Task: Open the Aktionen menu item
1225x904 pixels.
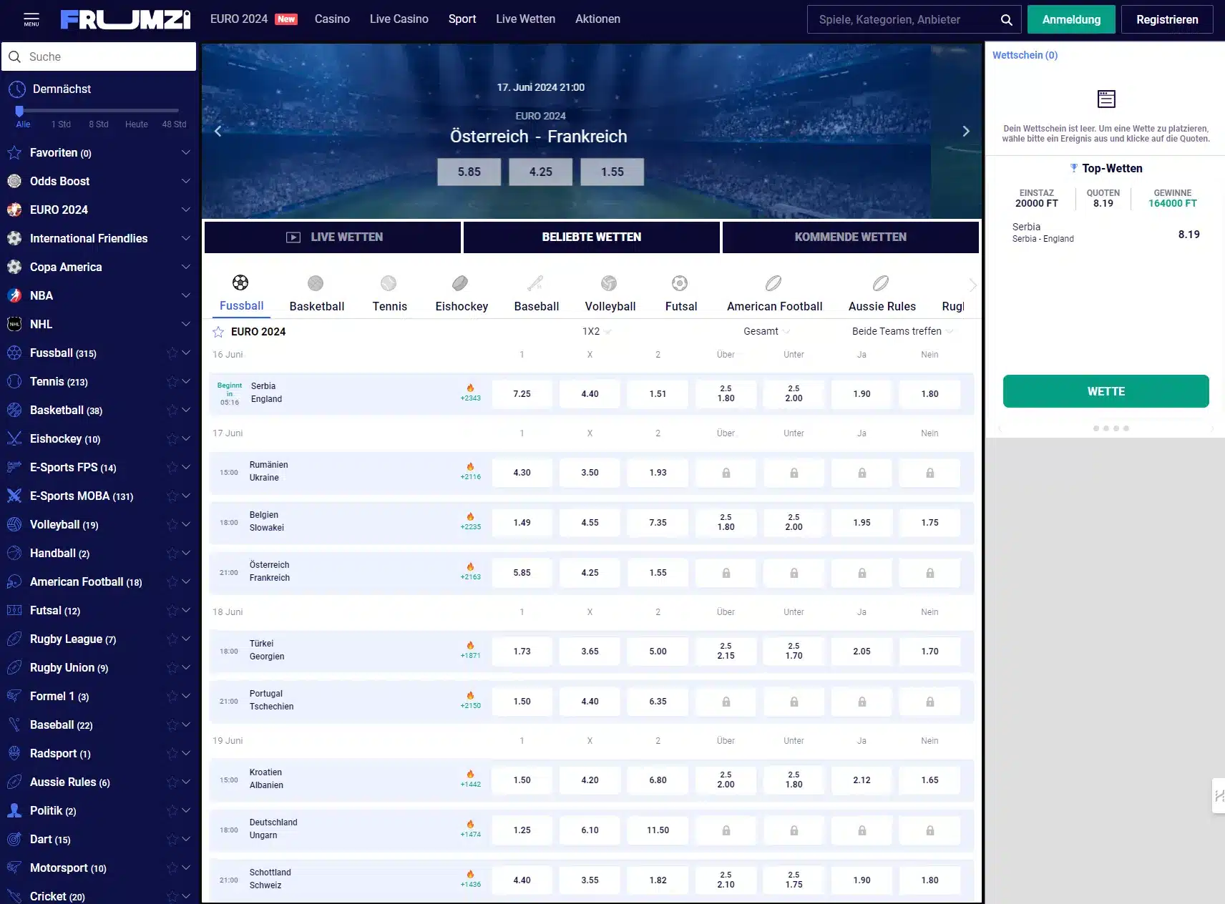Action: [x=597, y=19]
